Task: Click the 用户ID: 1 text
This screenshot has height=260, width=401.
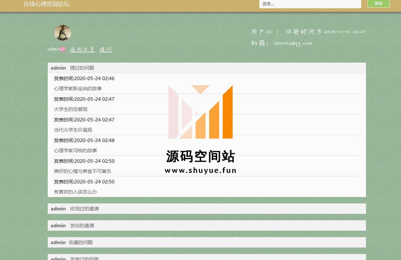Action: tap(265, 32)
